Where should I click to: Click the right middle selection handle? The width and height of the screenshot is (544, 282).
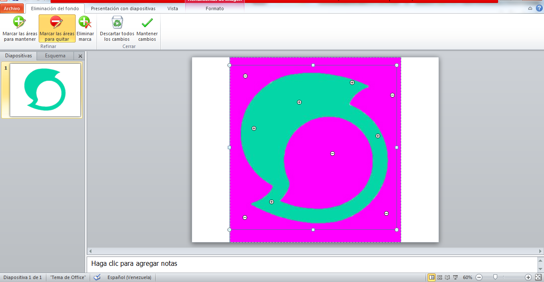coord(397,147)
